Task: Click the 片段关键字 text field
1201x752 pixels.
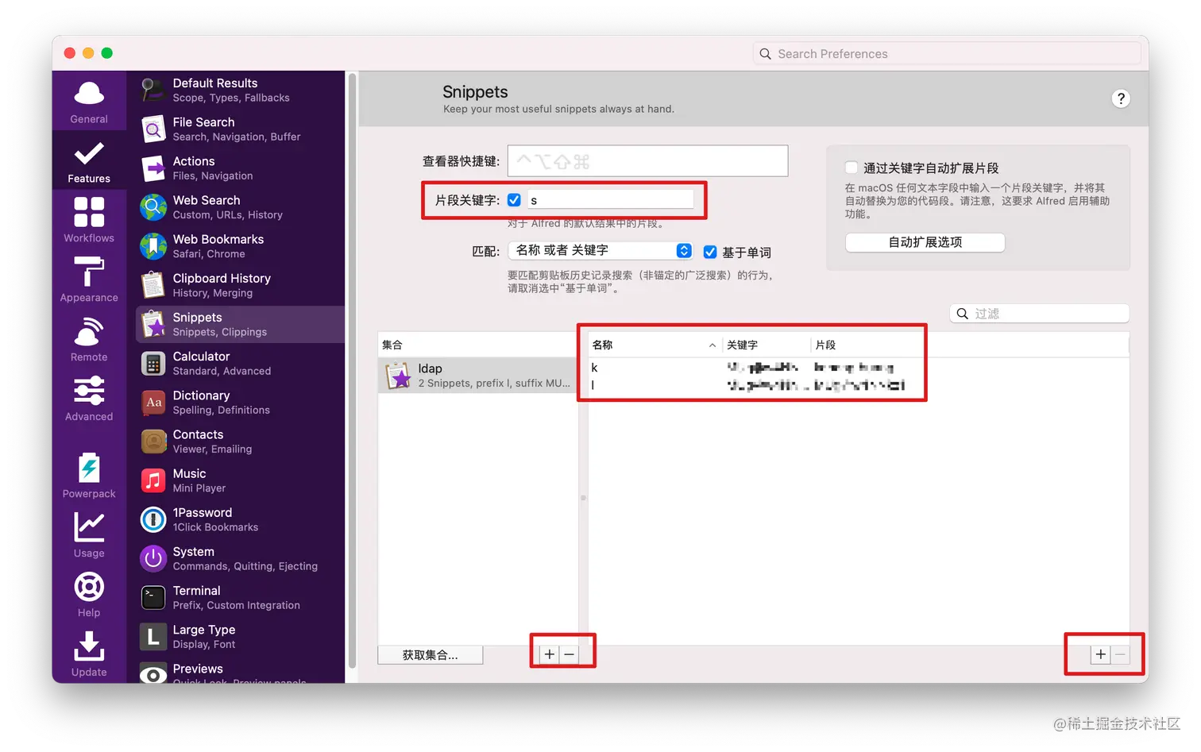Action: pos(610,200)
